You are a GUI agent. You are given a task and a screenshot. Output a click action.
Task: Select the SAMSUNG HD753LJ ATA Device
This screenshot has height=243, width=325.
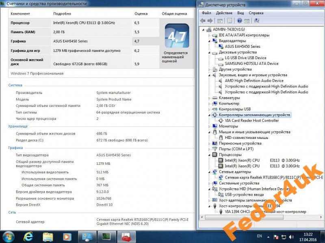point(251,64)
